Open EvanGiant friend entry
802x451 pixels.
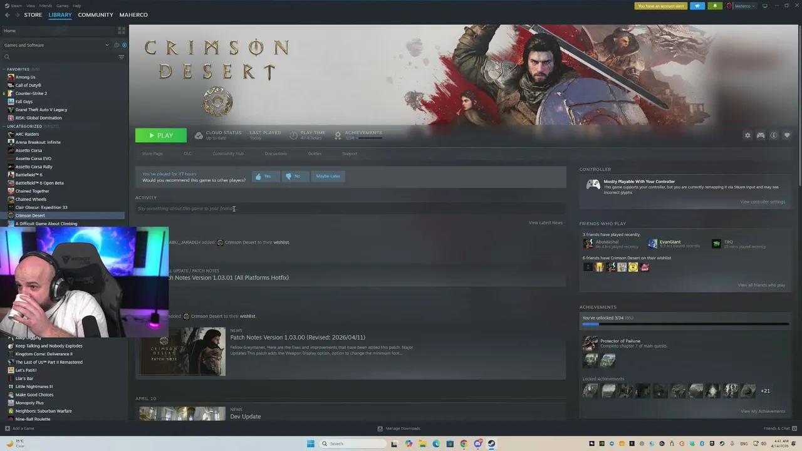(674, 244)
